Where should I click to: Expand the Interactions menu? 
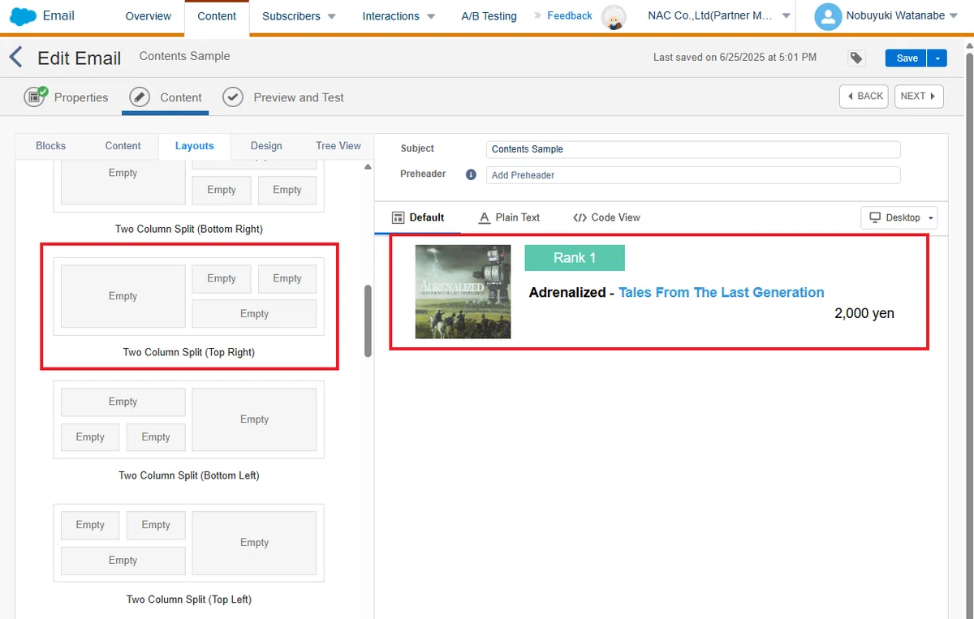click(x=399, y=16)
